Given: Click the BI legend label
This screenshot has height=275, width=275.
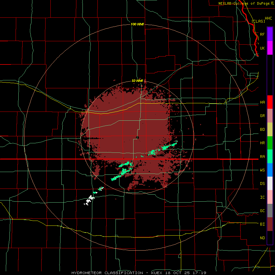Looking at the screenshot, I should click(x=262, y=224).
